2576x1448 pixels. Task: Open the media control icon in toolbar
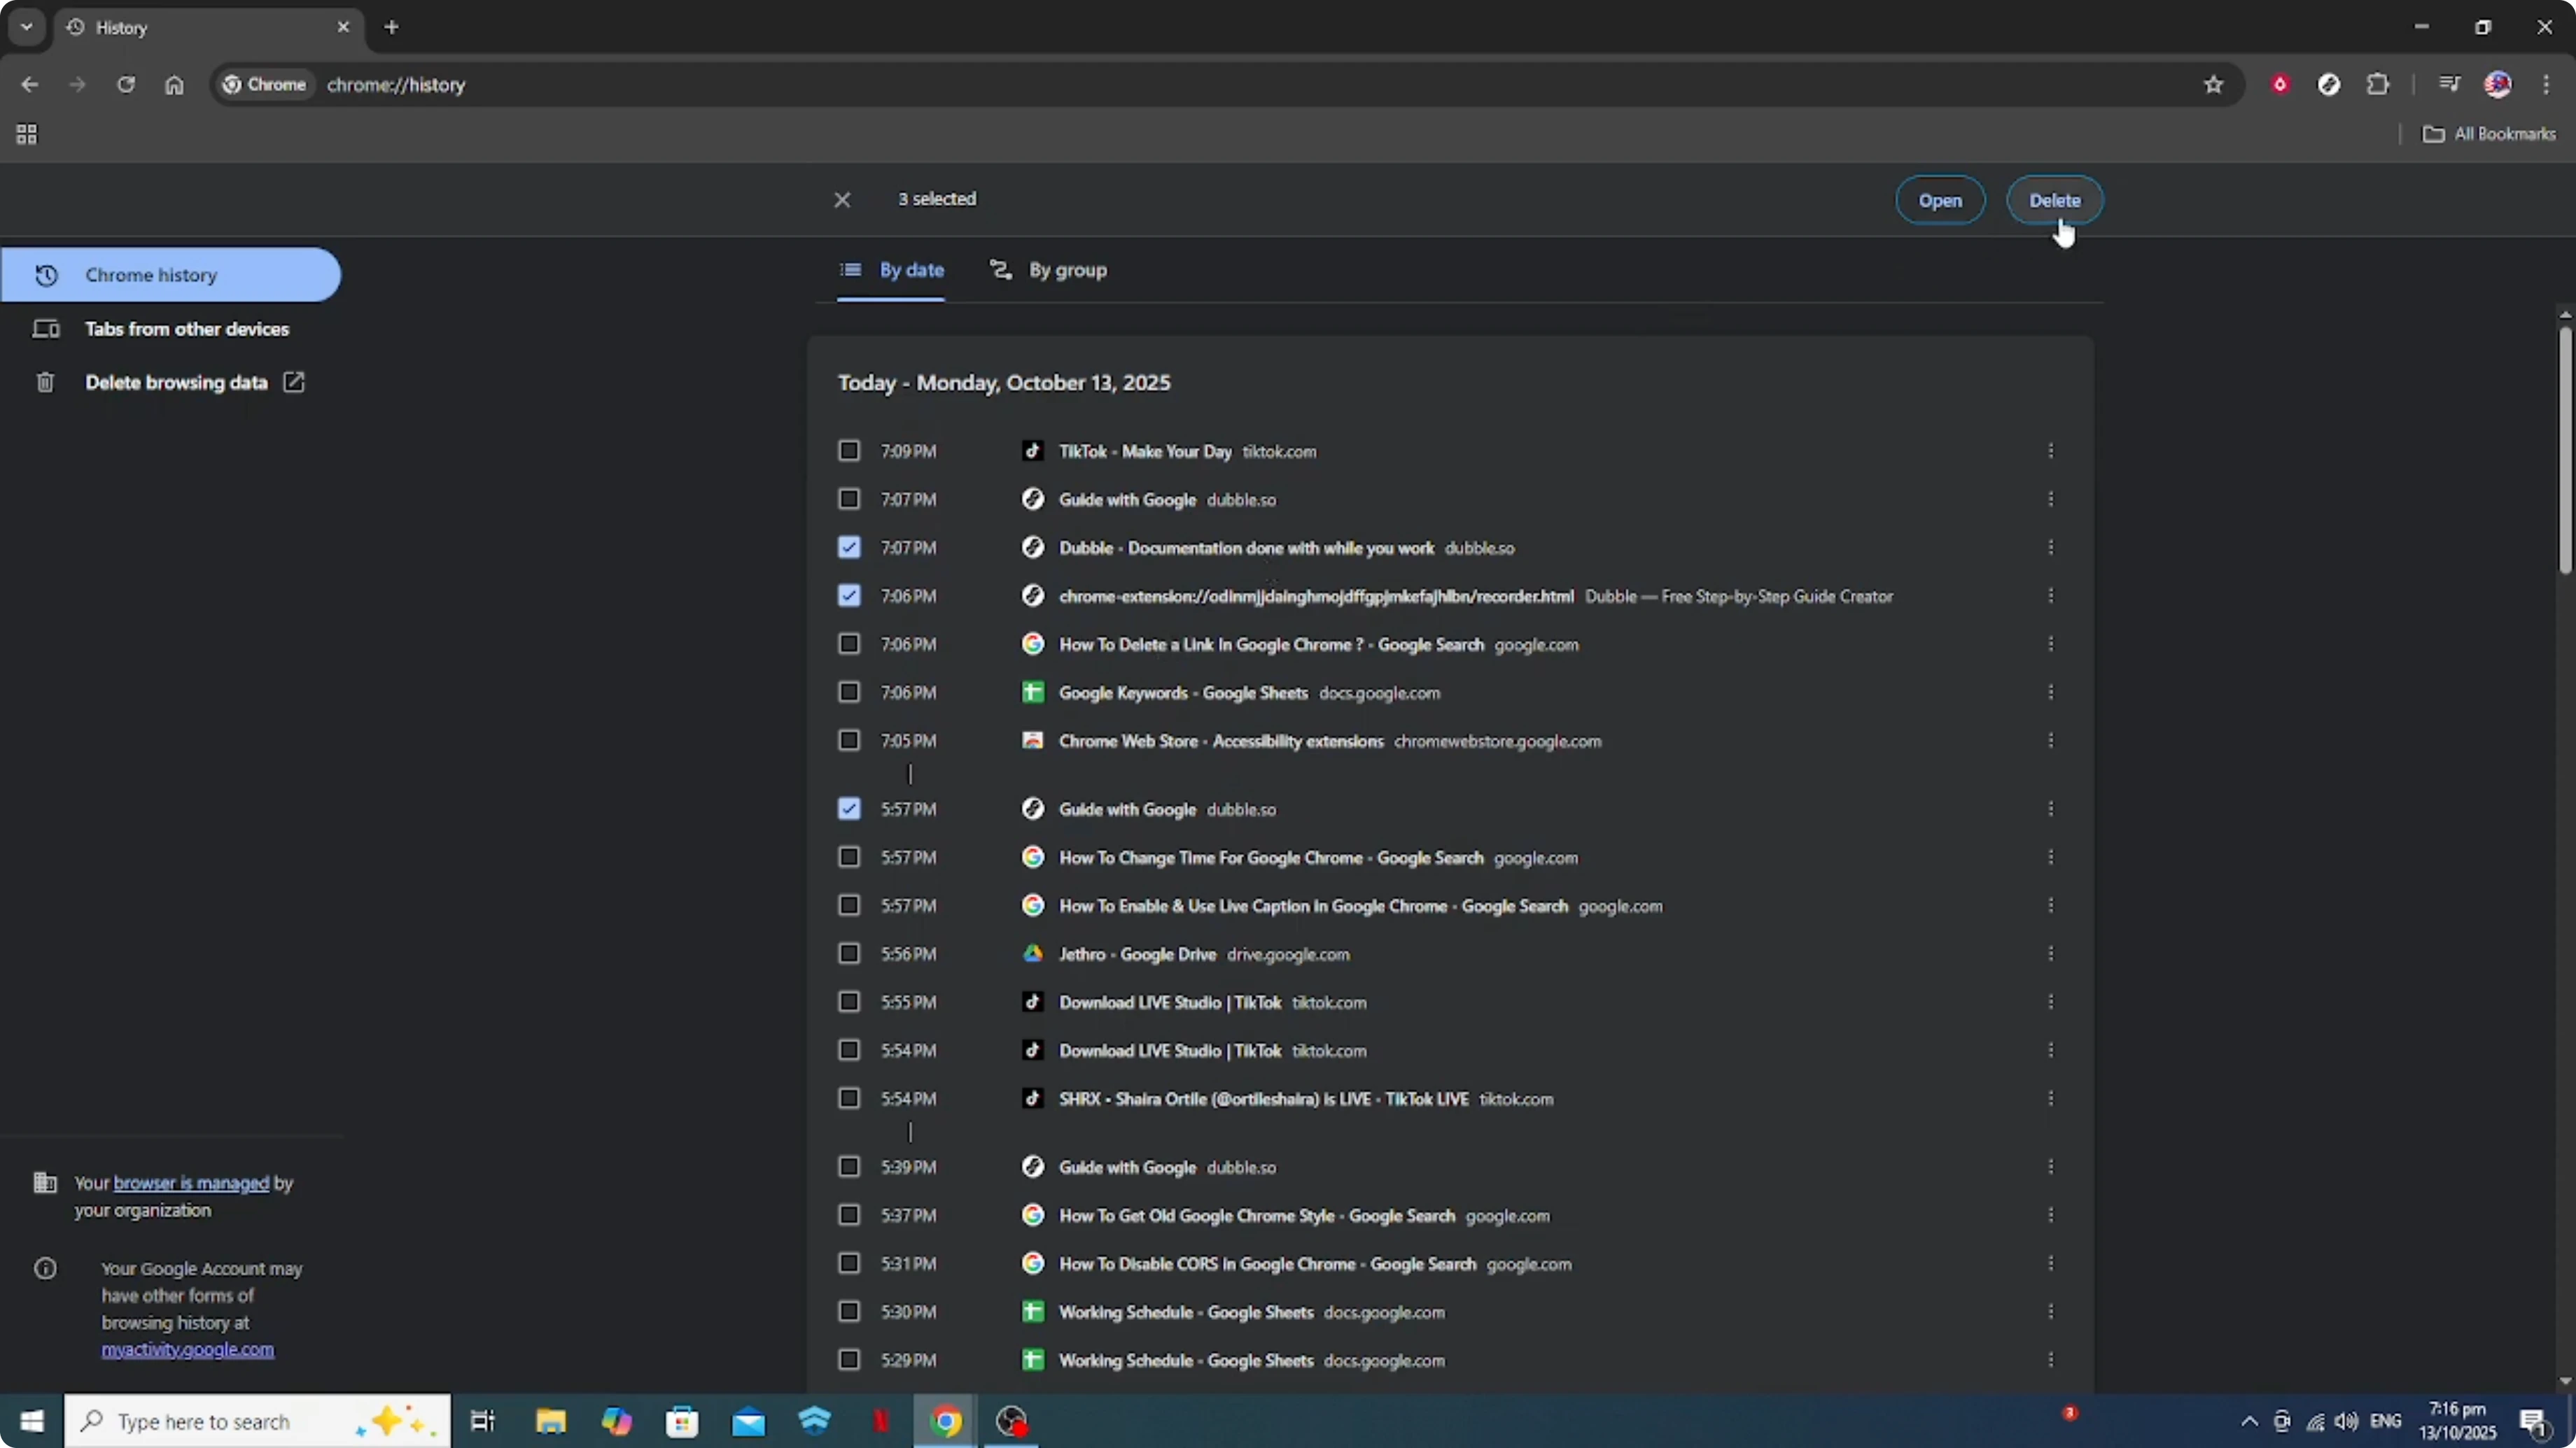[x=2449, y=85]
